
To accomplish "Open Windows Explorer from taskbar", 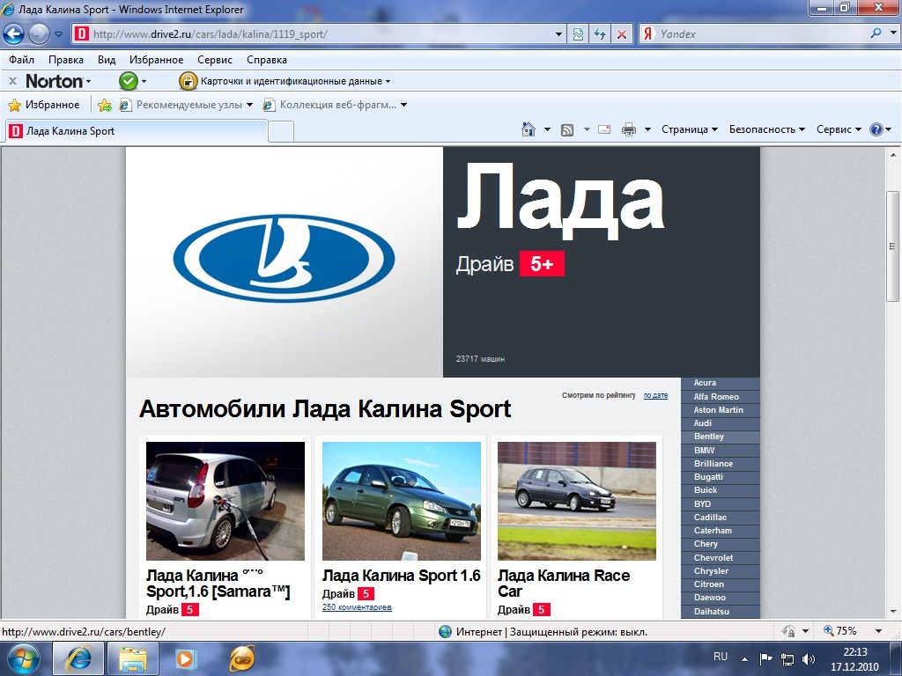I will pyautogui.click(x=133, y=658).
